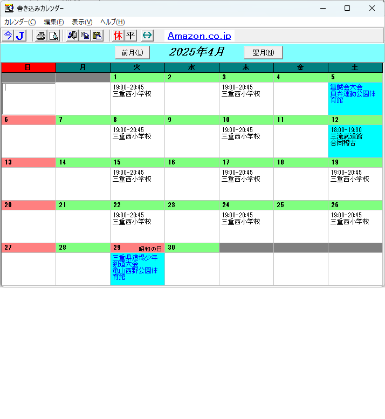Click the empty text field before April 1

(x=29, y=98)
